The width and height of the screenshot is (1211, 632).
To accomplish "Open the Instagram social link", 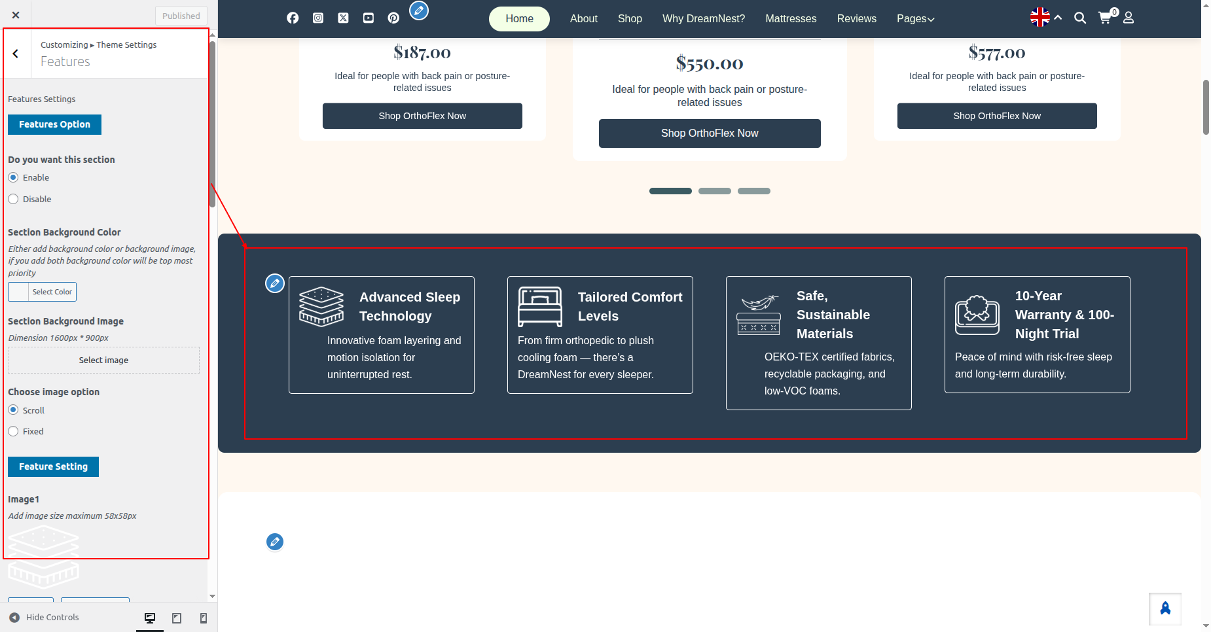I will pos(318,18).
